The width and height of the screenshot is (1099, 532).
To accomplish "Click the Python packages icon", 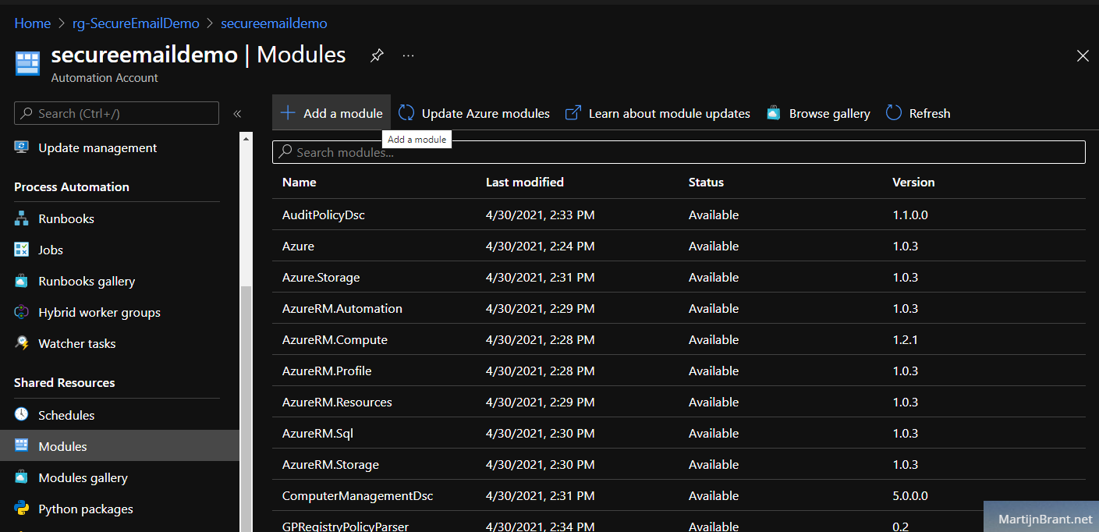I will 22,509.
